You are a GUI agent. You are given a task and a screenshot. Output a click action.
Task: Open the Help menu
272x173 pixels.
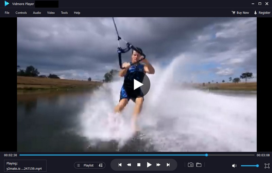(77, 13)
